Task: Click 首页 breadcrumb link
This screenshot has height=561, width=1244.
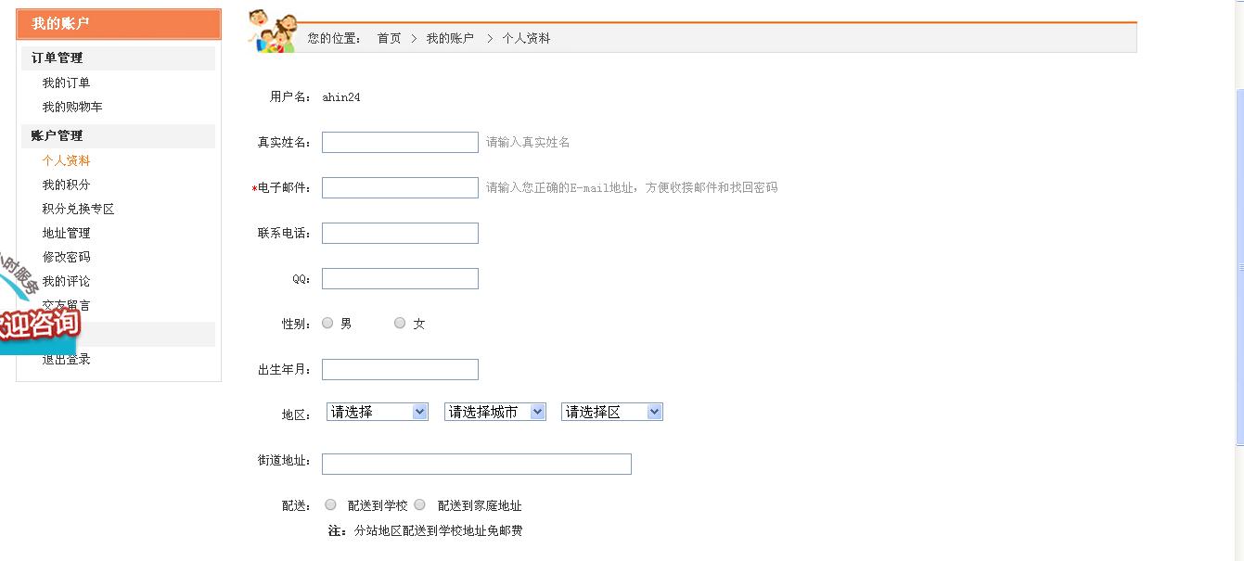Action: point(389,38)
